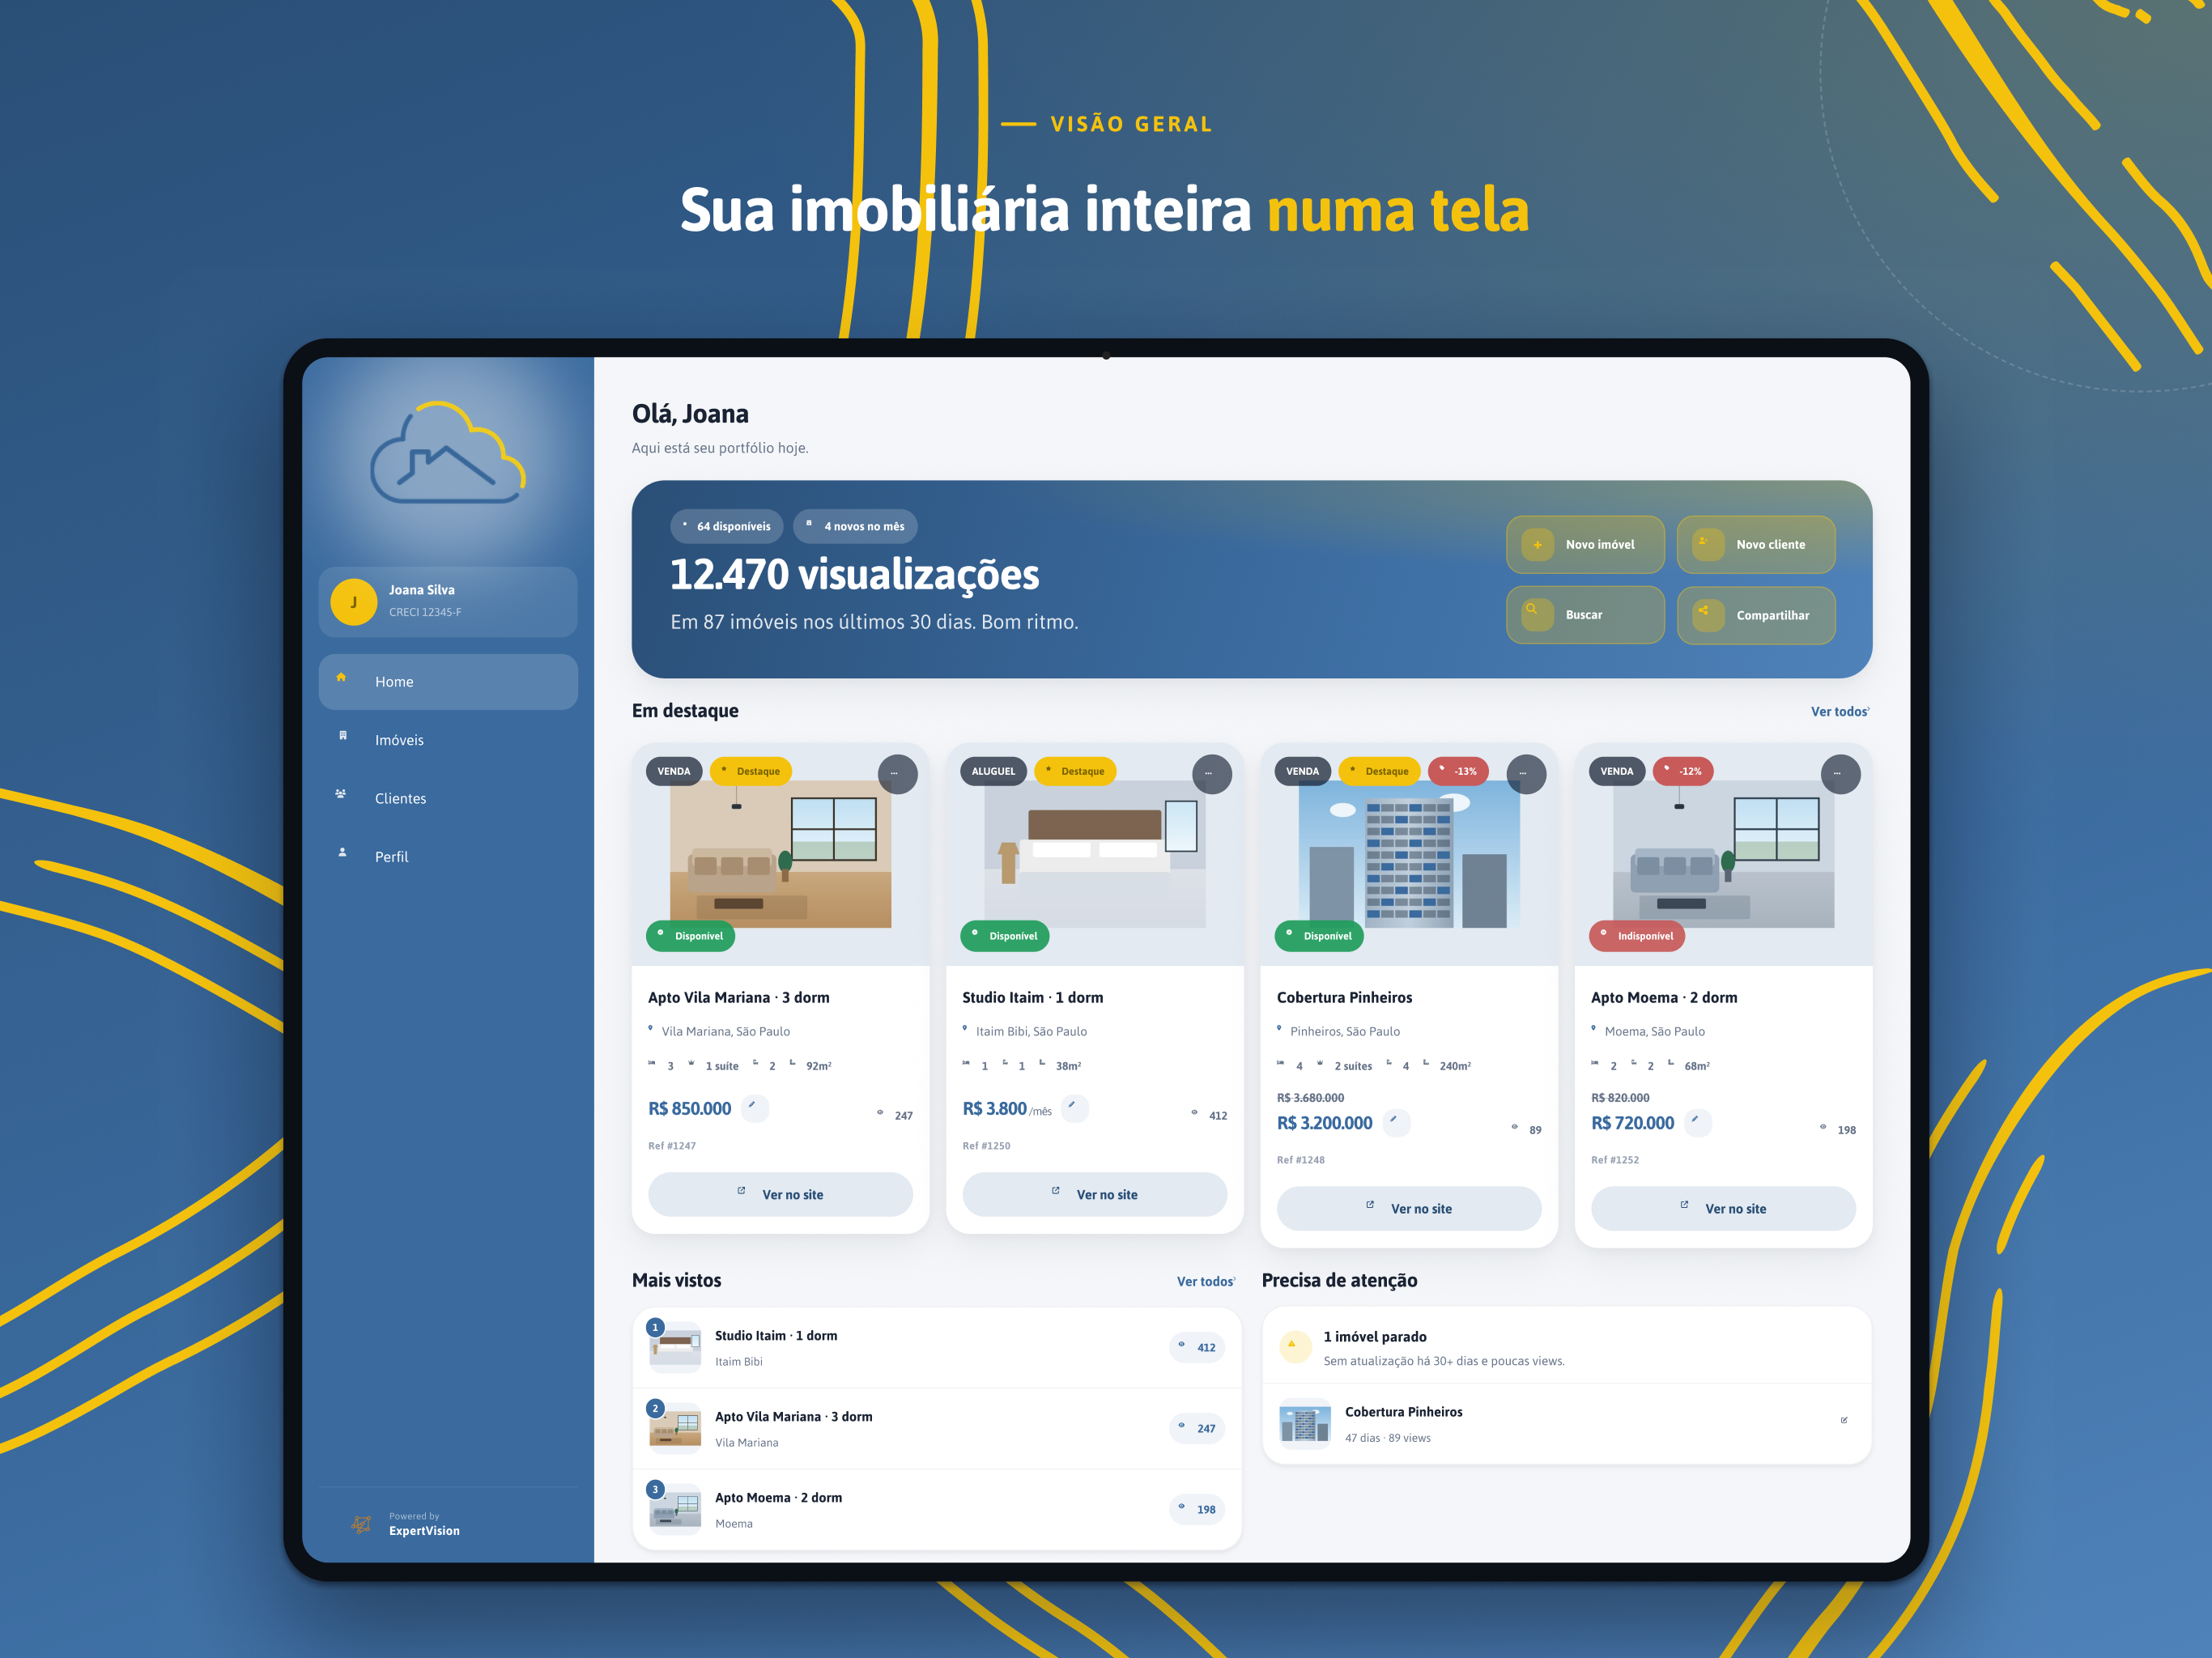Click the Joana Silva profile card
The width and height of the screenshot is (2212, 1658).
point(448,602)
